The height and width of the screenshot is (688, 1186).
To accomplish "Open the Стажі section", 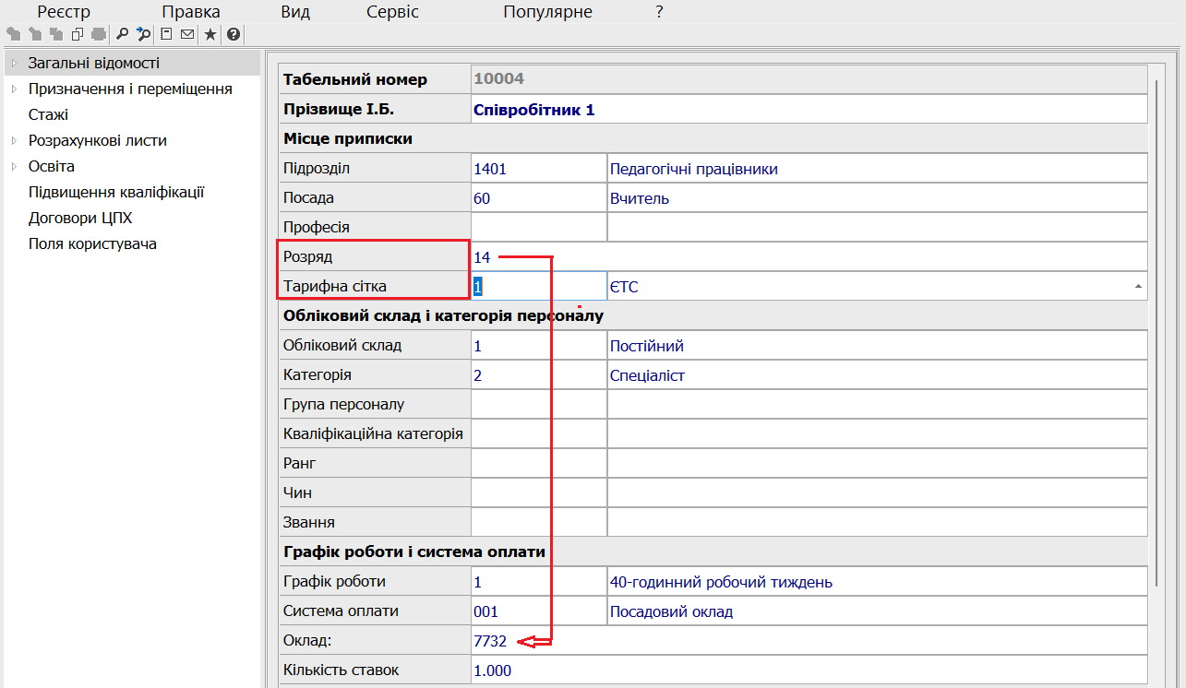I will point(48,115).
